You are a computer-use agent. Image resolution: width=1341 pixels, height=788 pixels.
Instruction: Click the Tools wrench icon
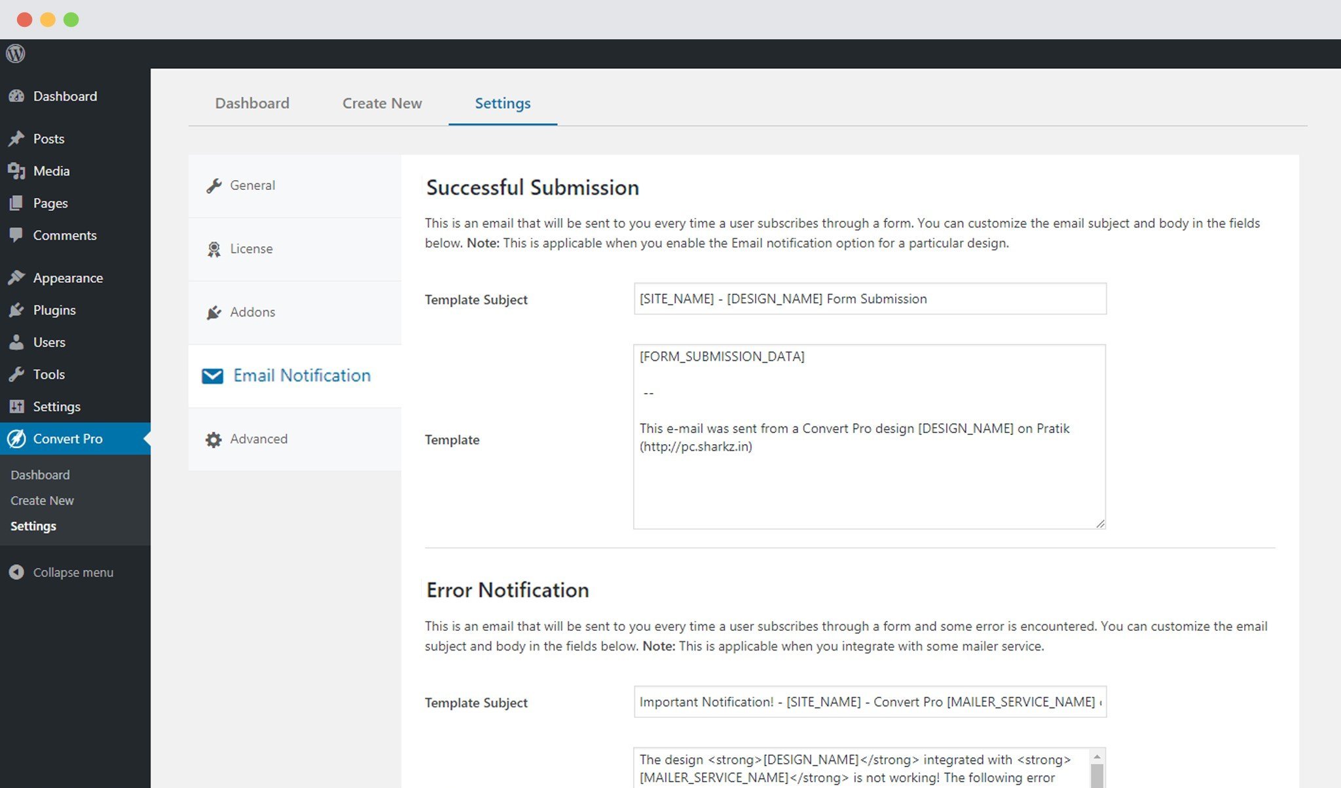[x=16, y=374]
